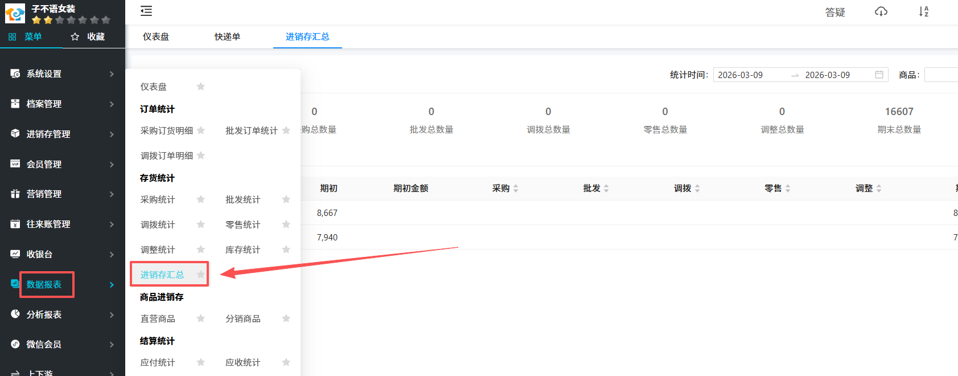The width and height of the screenshot is (958, 376).
Task: Favorite 库存统计 using its star
Action: point(286,250)
